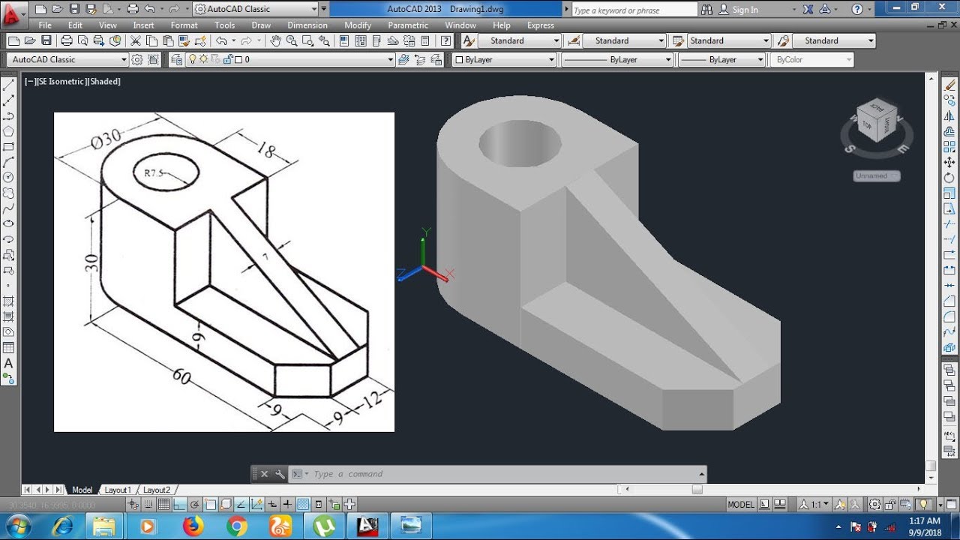The image size is (960, 540).
Task: Open the Unnamed UCS dropdown below ViewCube
Action: coord(877,176)
